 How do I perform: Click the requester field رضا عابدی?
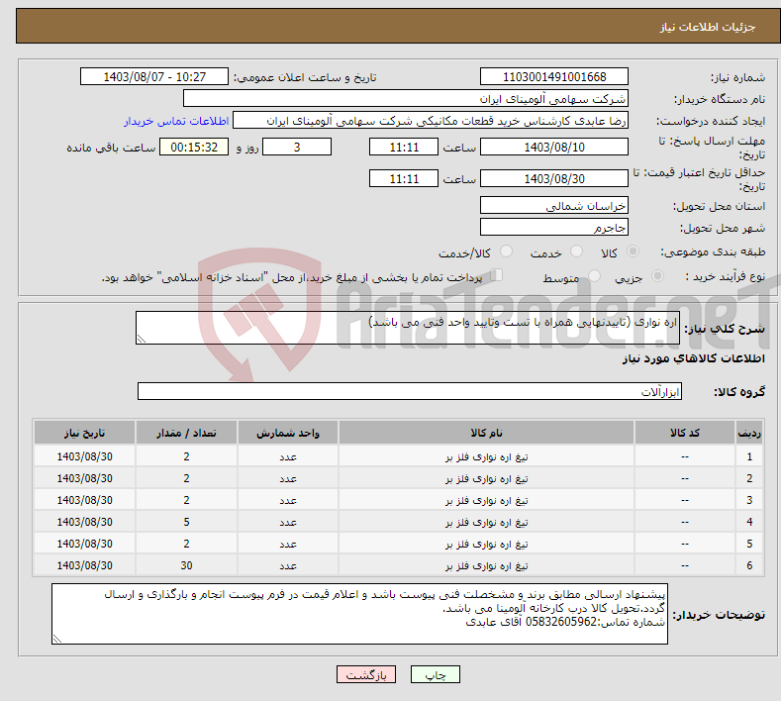431,121
